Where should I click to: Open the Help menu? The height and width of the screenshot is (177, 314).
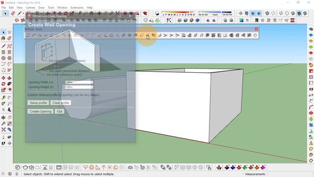point(89,8)
